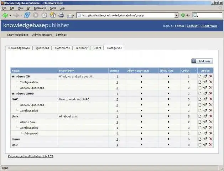The height and width of the screenshot is (171, 224).
Task: Switch to the Glossary tab
Action: pyautogui.click(x=82, y=48)
